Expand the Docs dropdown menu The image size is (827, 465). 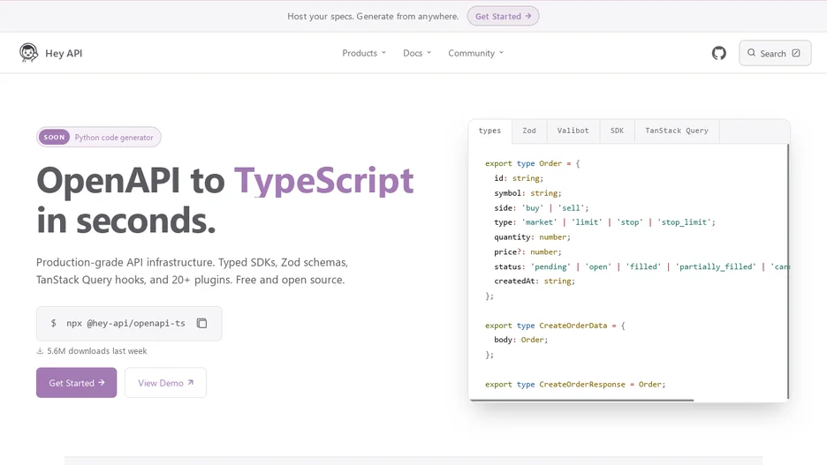coord(417,53)
